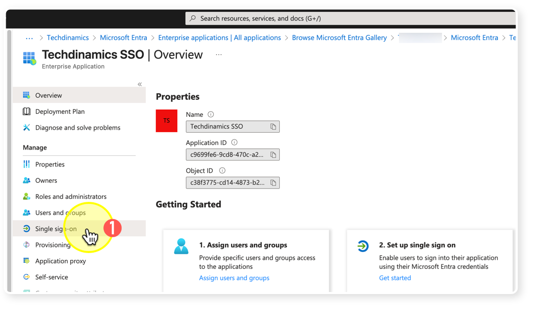Viewport: 535px width, 313px height.
Task: Go to Enterprise applications | All applications breadcrumb
Action: 219,37
